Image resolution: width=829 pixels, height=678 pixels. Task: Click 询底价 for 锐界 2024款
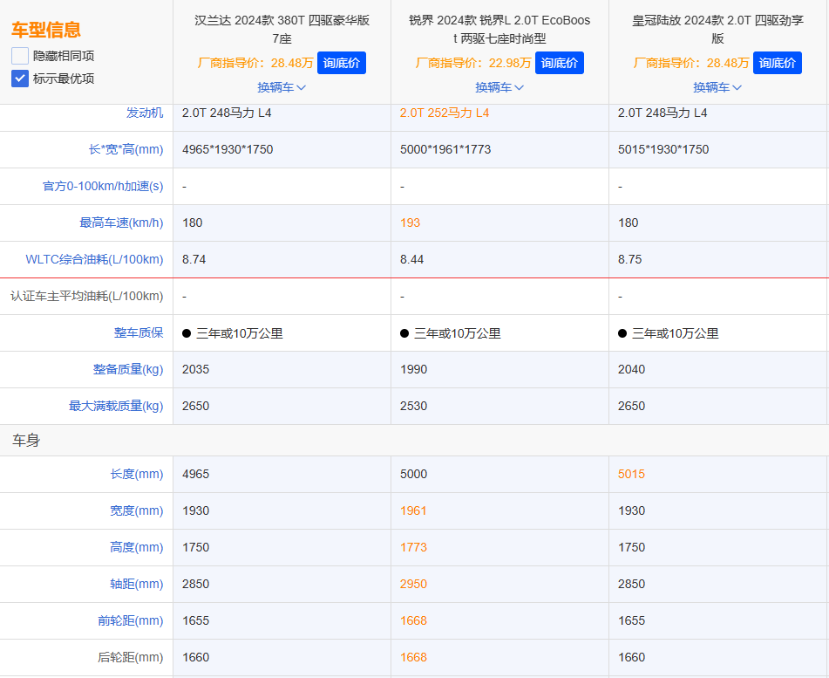tap(560, 63)
